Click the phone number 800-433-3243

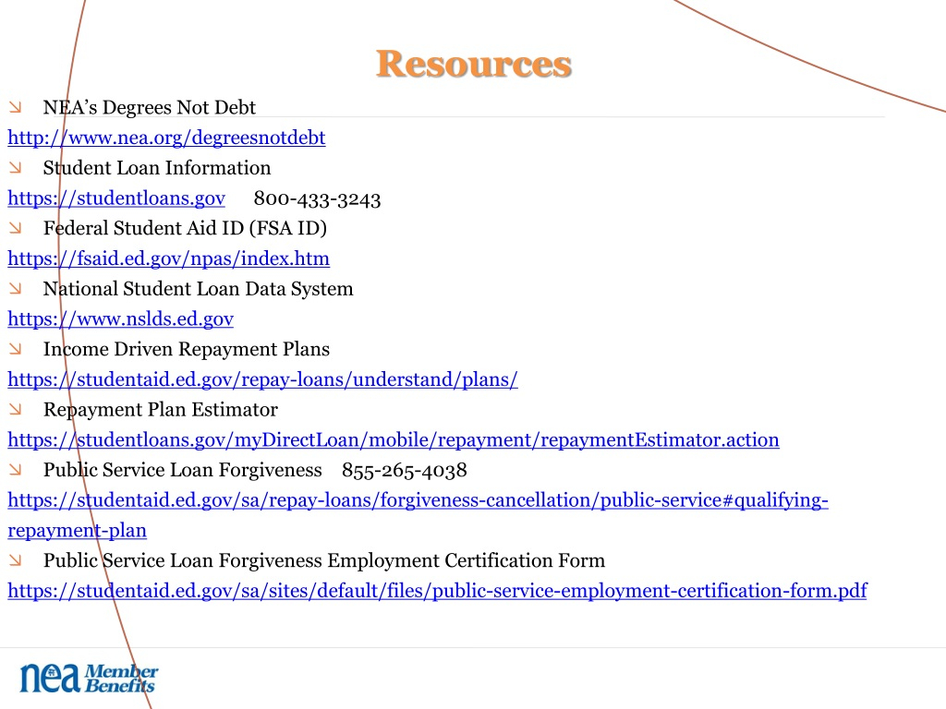point(318,199)
